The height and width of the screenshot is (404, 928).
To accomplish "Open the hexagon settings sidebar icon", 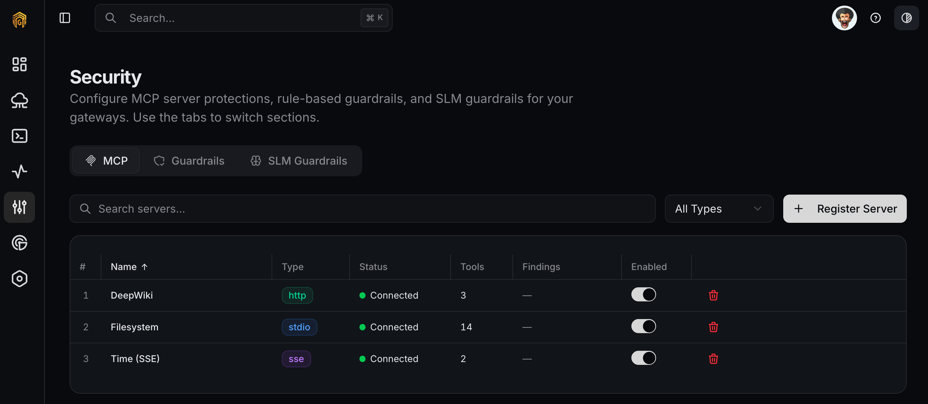I will (x=19, y=278).
